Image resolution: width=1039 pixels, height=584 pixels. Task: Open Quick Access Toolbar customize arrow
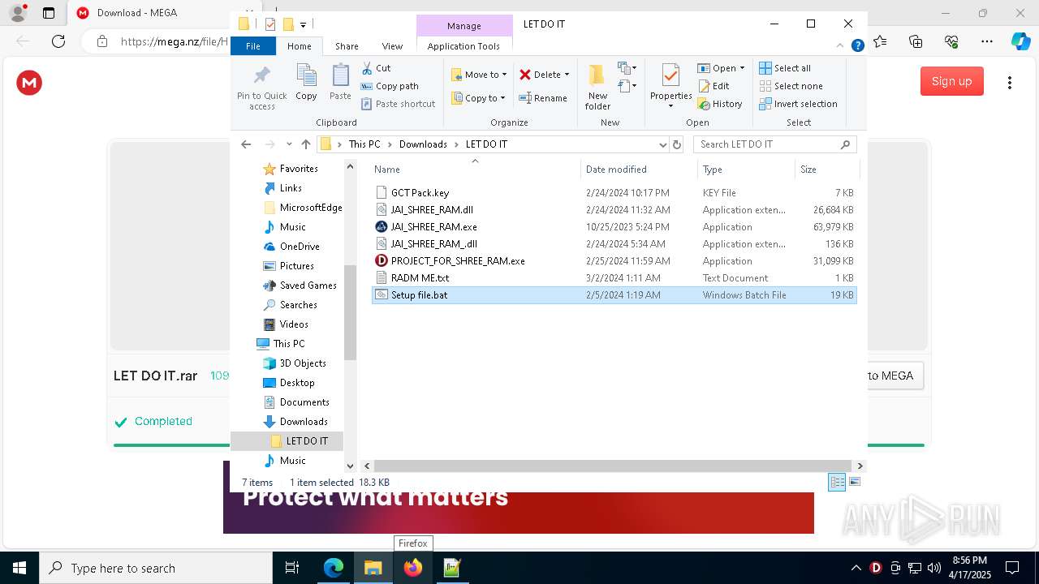tap(303, 24)
